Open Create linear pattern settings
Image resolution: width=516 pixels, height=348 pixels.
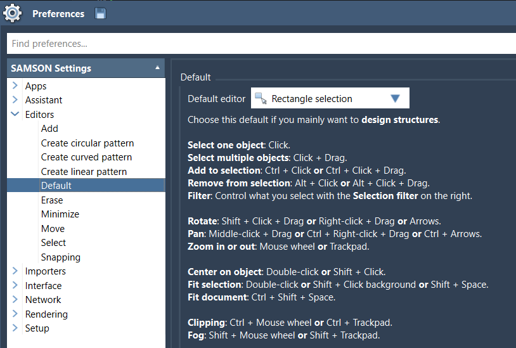pyautogui.click(x=84, y=172)
